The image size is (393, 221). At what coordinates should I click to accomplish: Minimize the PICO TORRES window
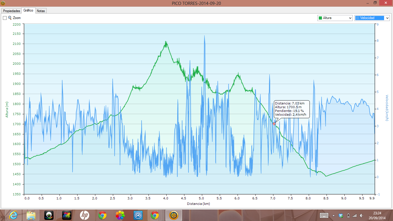point(368,3)
